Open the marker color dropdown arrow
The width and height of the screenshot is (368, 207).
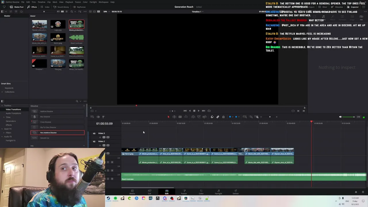tap(239, 117)
